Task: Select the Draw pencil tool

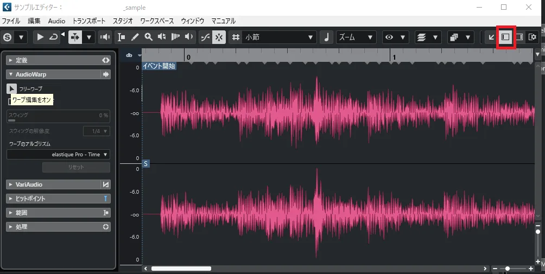Action: [135, 37]
